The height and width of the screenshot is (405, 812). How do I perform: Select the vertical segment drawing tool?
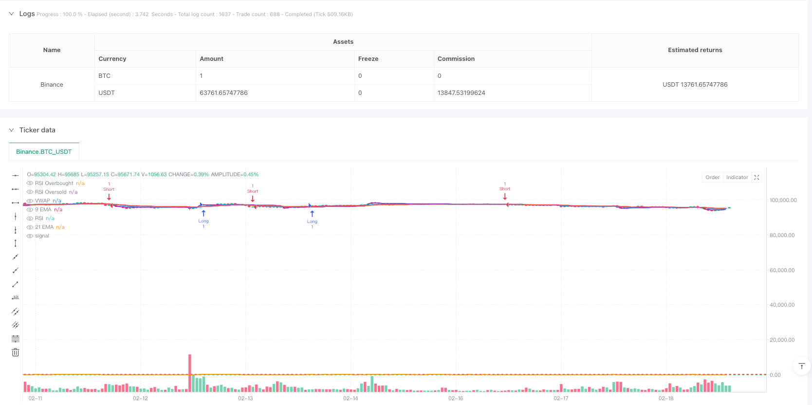click(x=16, y=243)
